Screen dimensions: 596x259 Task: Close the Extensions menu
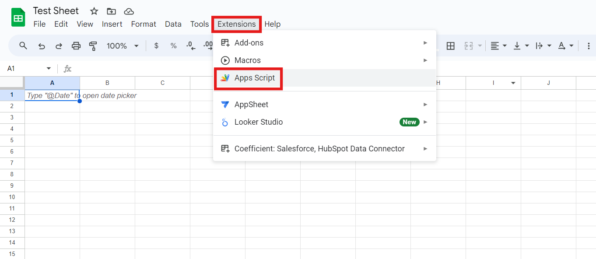pos(237,24)
